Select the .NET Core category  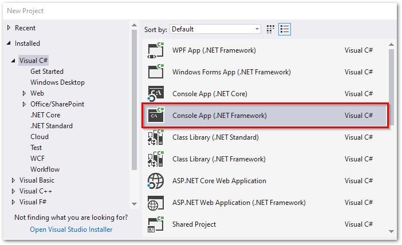pyautogui.click(x=45, y=115)
